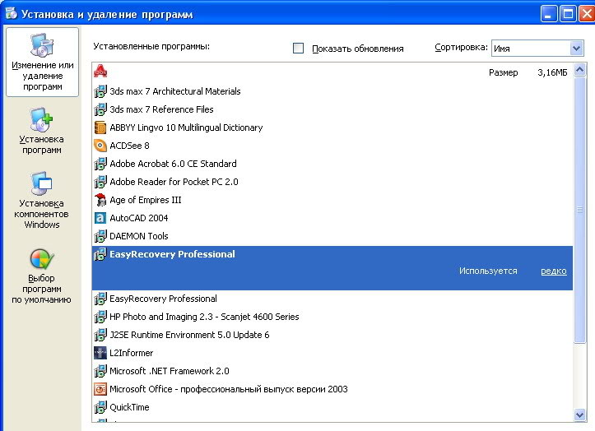Select Microsoft .NET Framework 2.0 entry

(x=169, y=371)
